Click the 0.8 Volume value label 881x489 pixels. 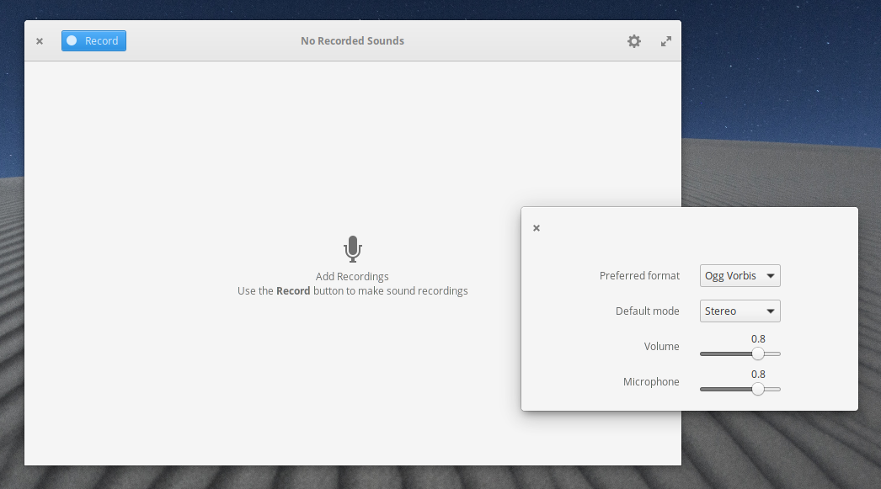click(758, 338)
